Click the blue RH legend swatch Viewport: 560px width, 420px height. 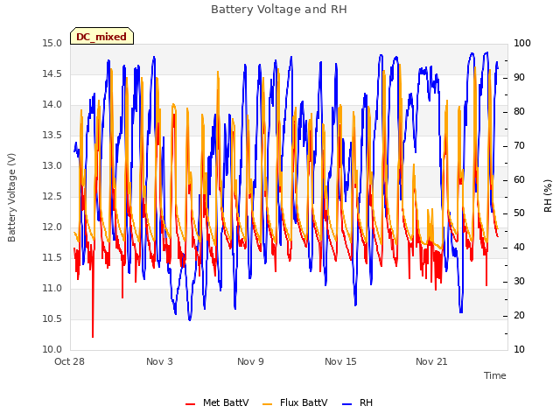(346, 404)
